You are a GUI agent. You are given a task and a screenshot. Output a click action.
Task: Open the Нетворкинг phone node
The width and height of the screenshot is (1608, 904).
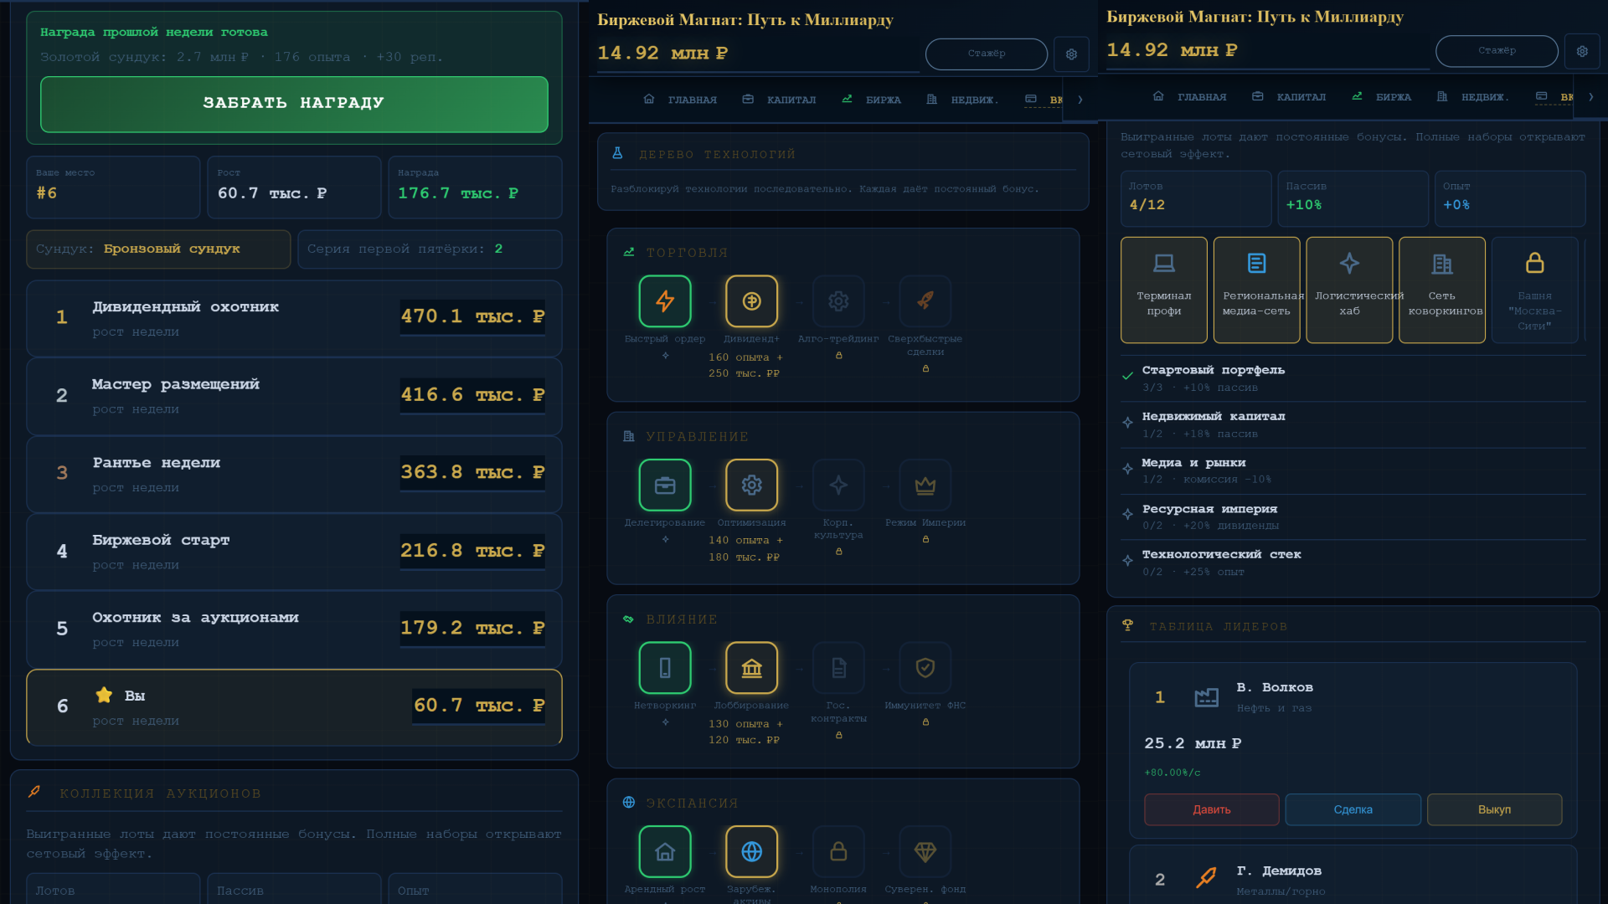(x=665, y=667)
